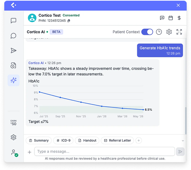Viewport: 191px width, 170px height.
Task: Open the round speech bubble chat
Action: tap(14, 36)
